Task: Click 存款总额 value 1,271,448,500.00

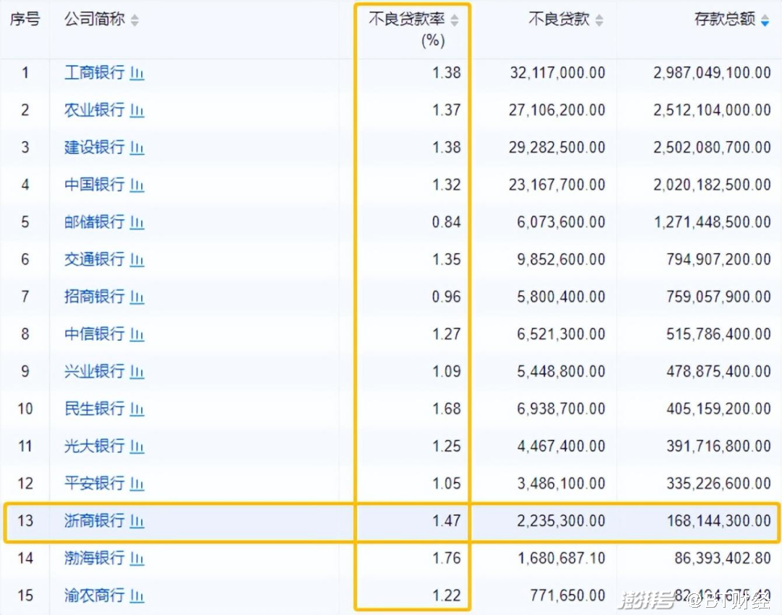Action: 712,222
